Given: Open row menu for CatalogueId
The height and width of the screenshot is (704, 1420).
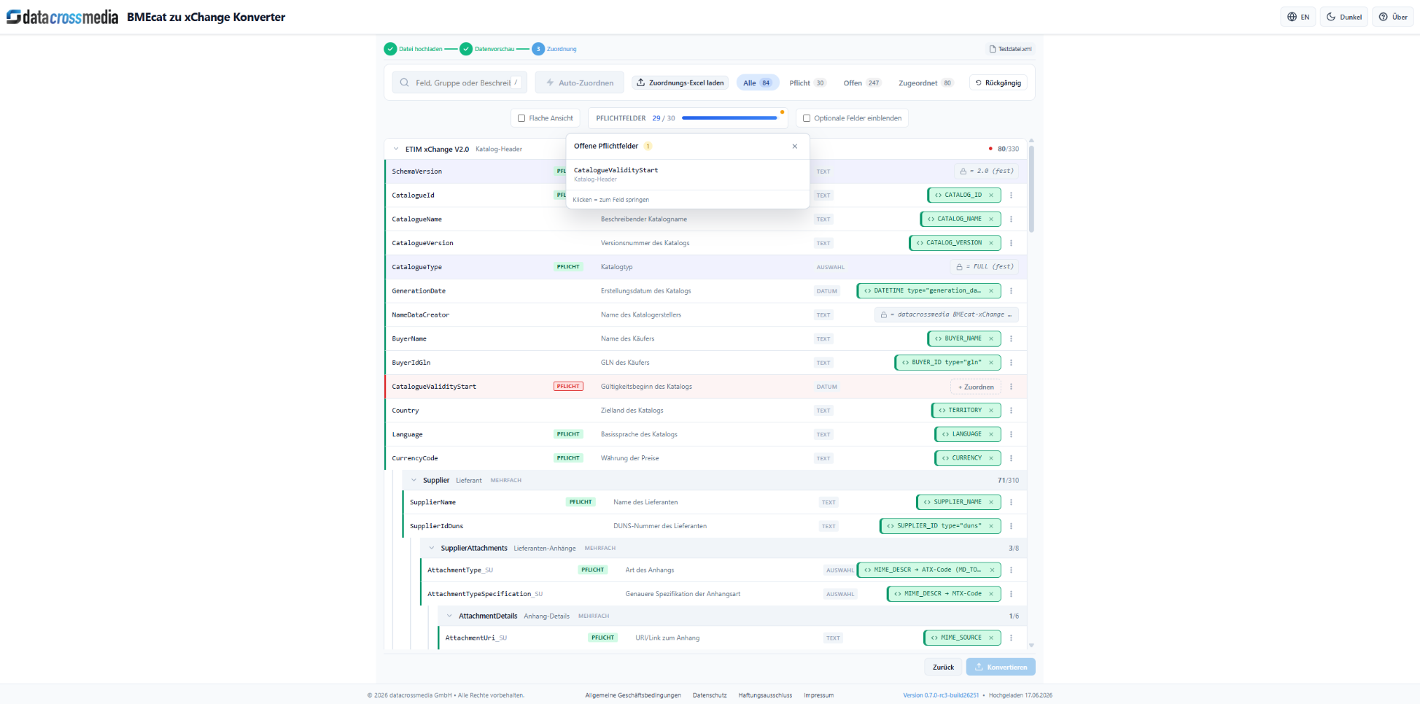Looking at the screenshot, I should pos(1012,195).
